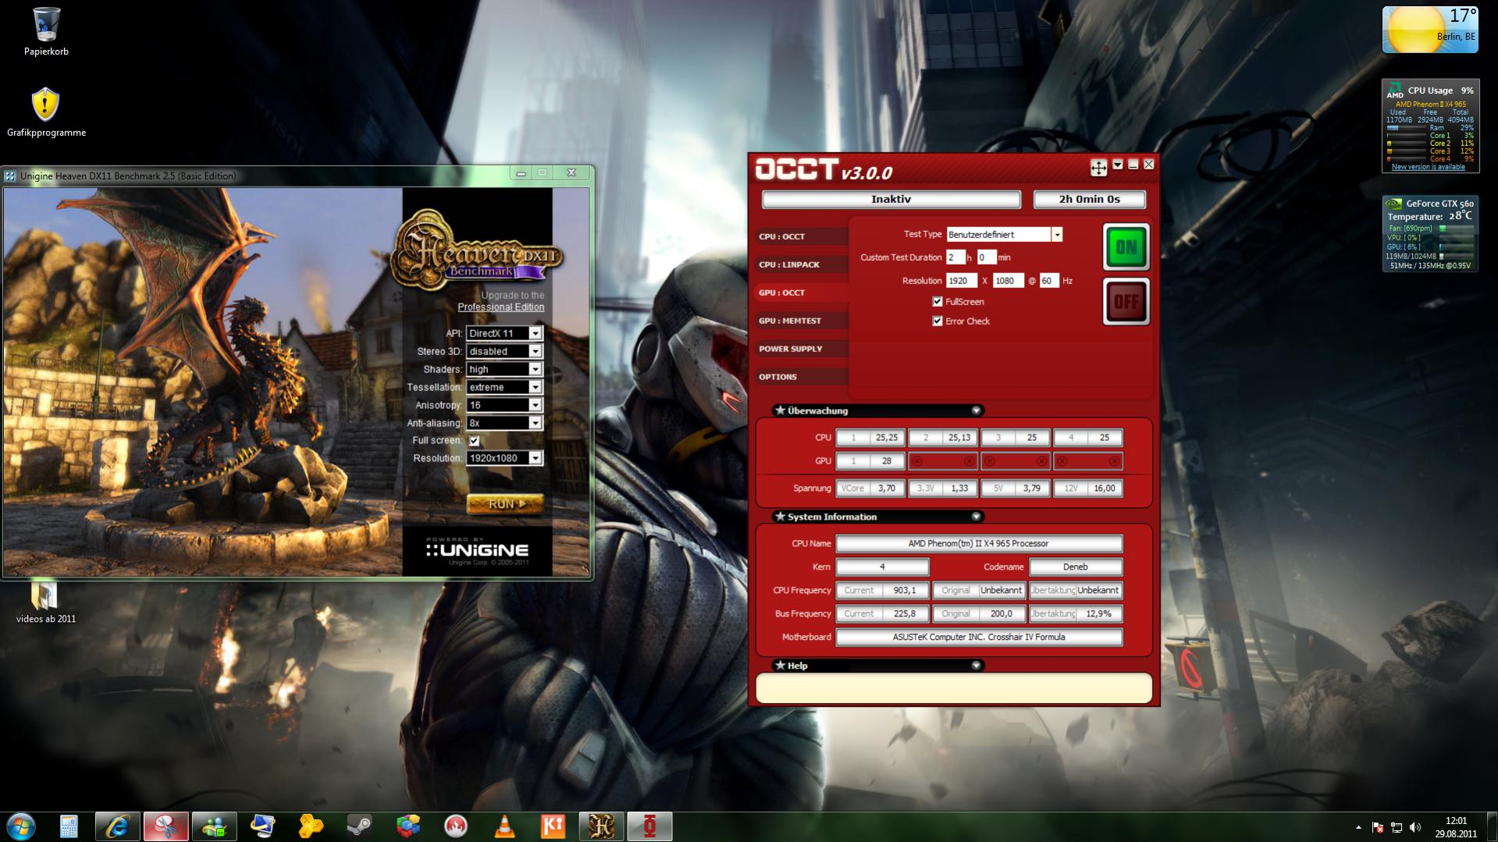Collapse the Überwachung section
Image resolution: width=1498 pixels, height=842 pixels.
click(x=976, y=410)
